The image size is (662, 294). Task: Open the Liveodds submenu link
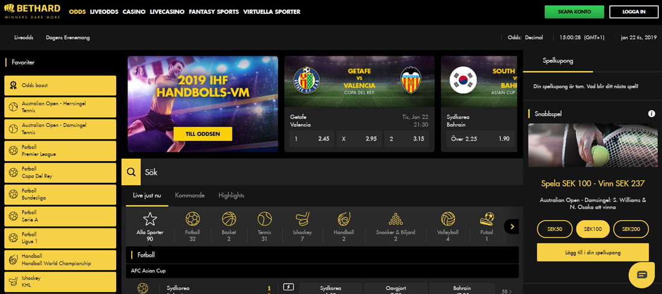click(23, 37)
